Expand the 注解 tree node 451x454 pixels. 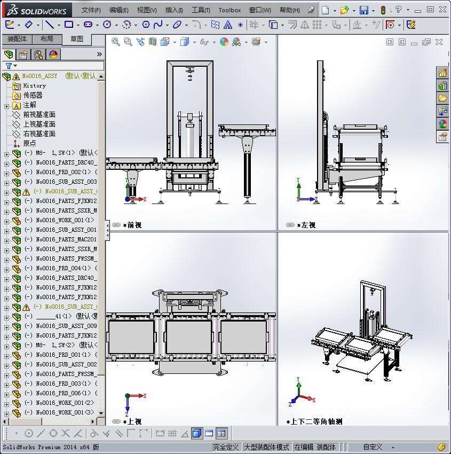tap(6, 106)
